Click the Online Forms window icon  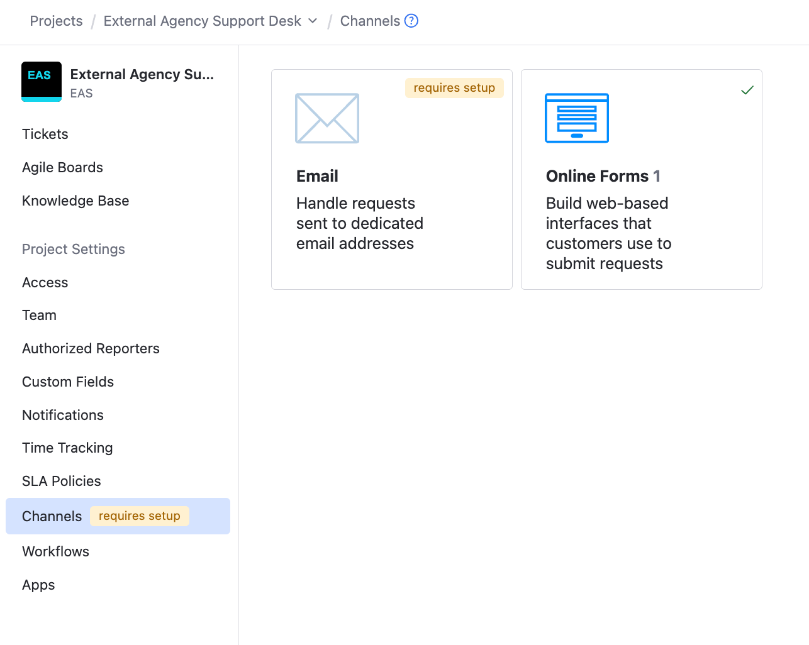click(x=576, y=118)
